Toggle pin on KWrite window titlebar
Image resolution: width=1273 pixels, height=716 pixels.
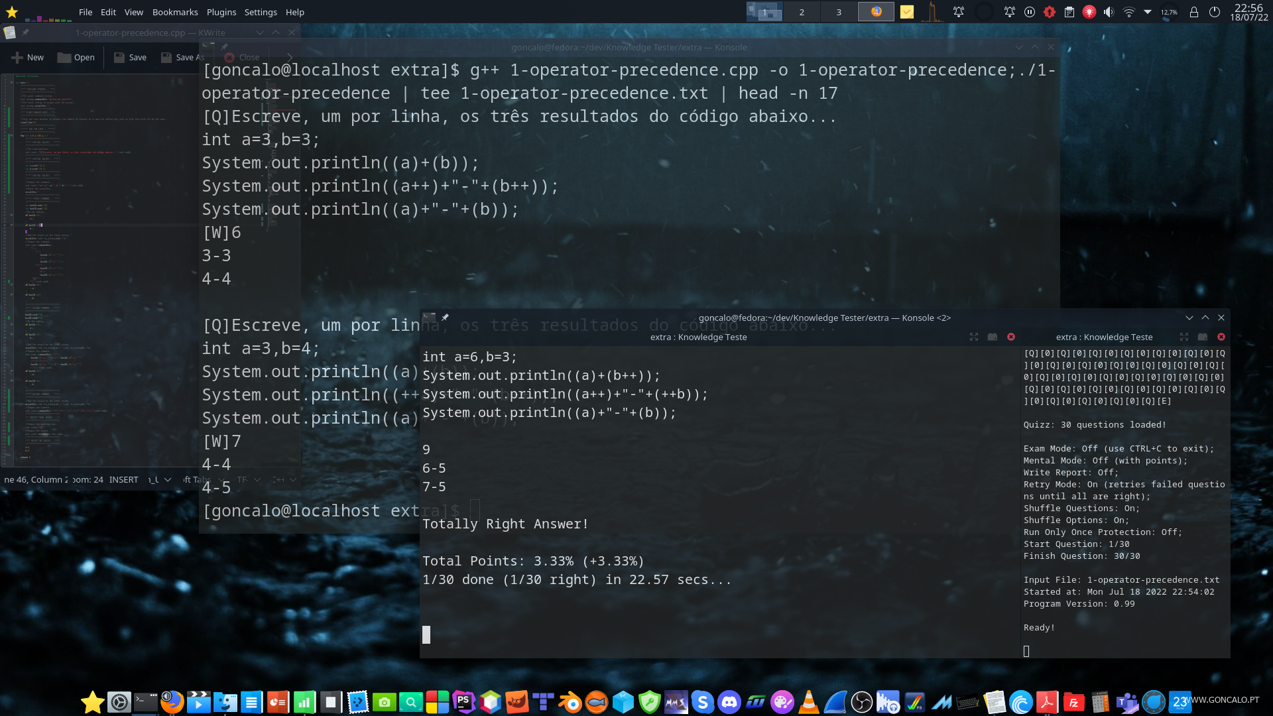point(25,32)
